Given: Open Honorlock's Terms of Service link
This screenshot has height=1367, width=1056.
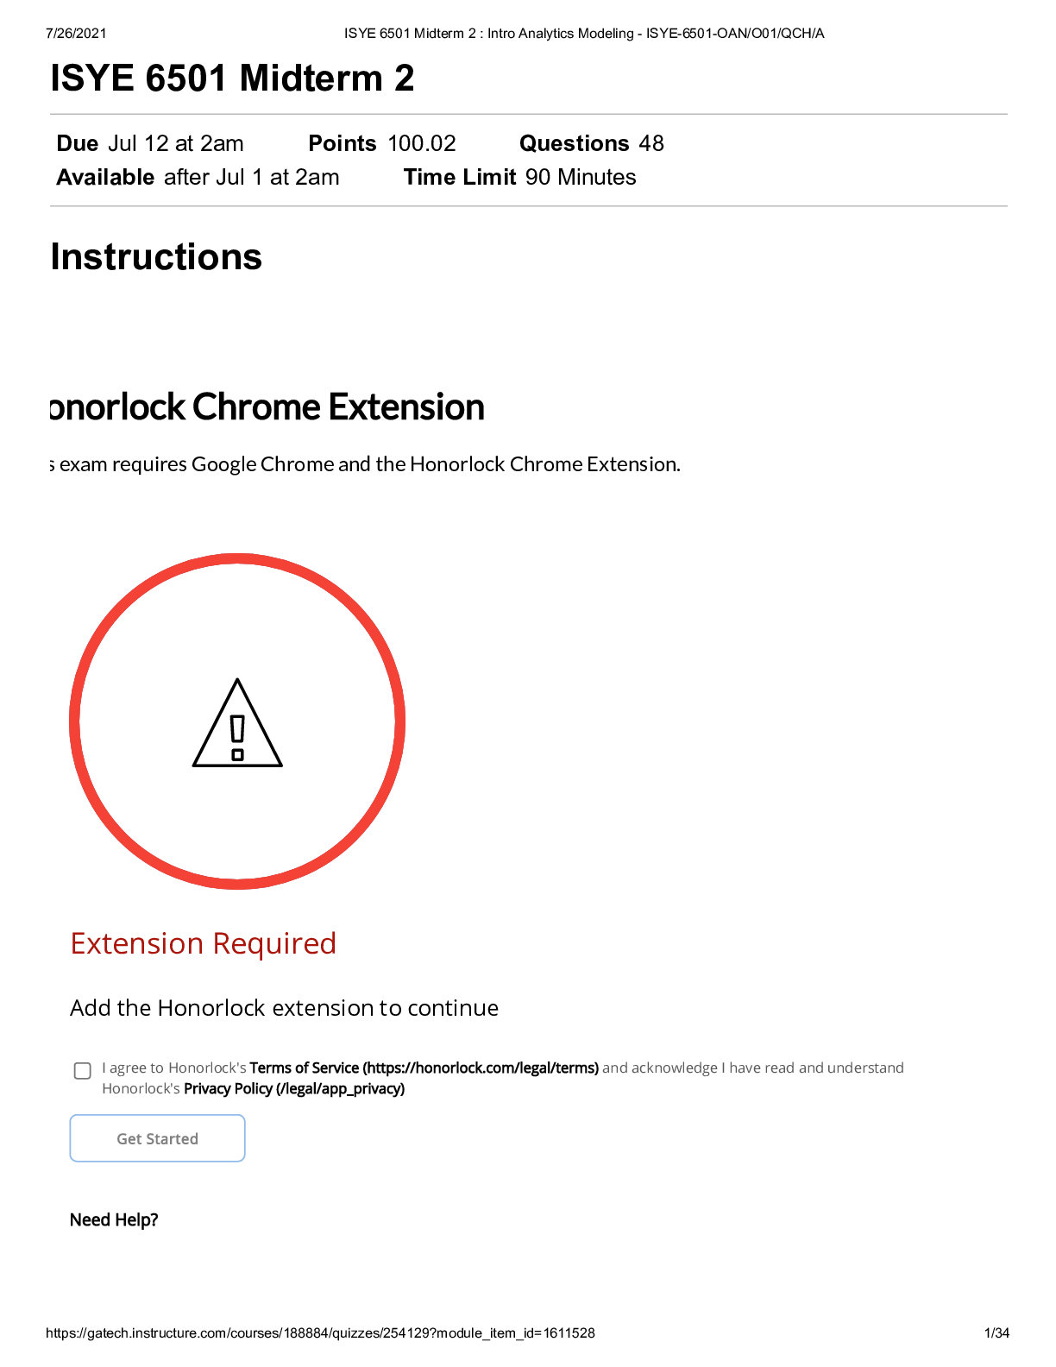Looking at the screenshot, I should pyautogui.click(x=424, y=1068).
